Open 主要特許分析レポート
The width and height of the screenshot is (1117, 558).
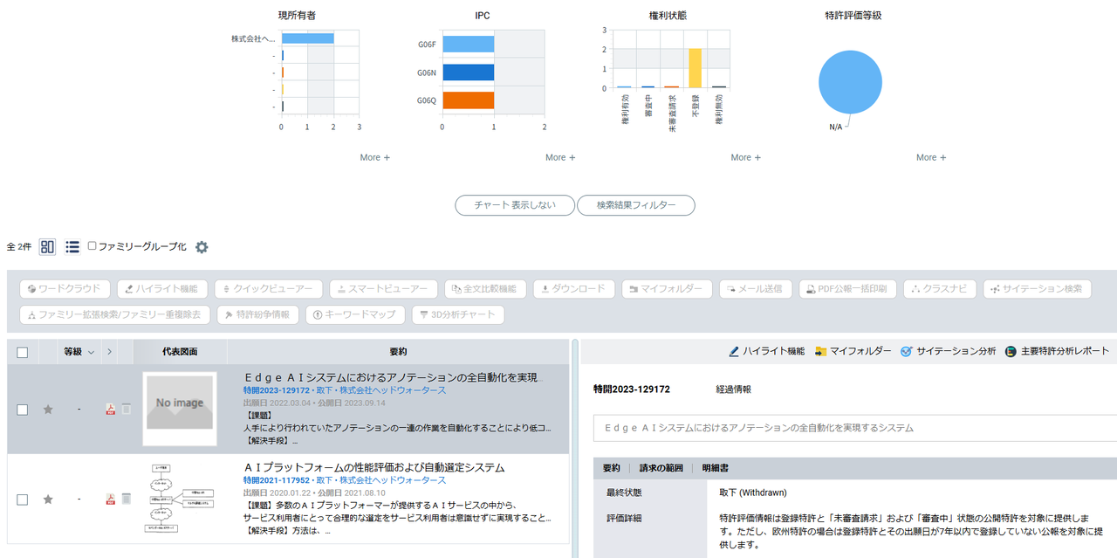click(x=1057, y=351)
